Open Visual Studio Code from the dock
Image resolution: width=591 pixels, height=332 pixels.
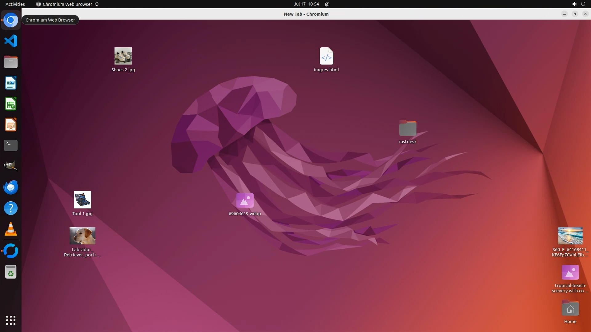tap(11, 41)
